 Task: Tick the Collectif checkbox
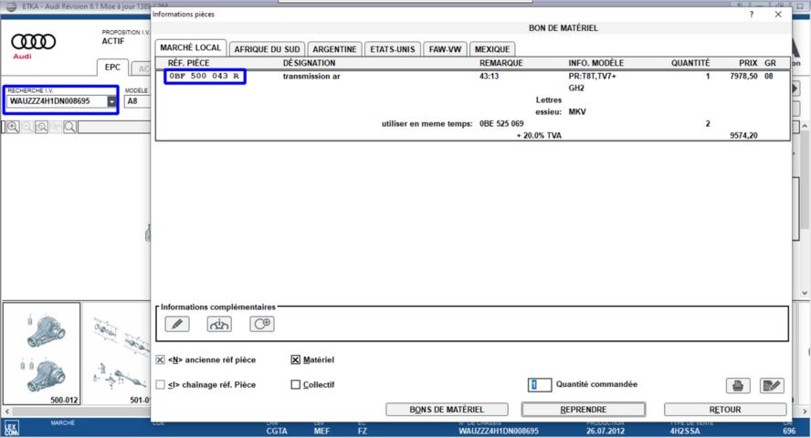295,385
